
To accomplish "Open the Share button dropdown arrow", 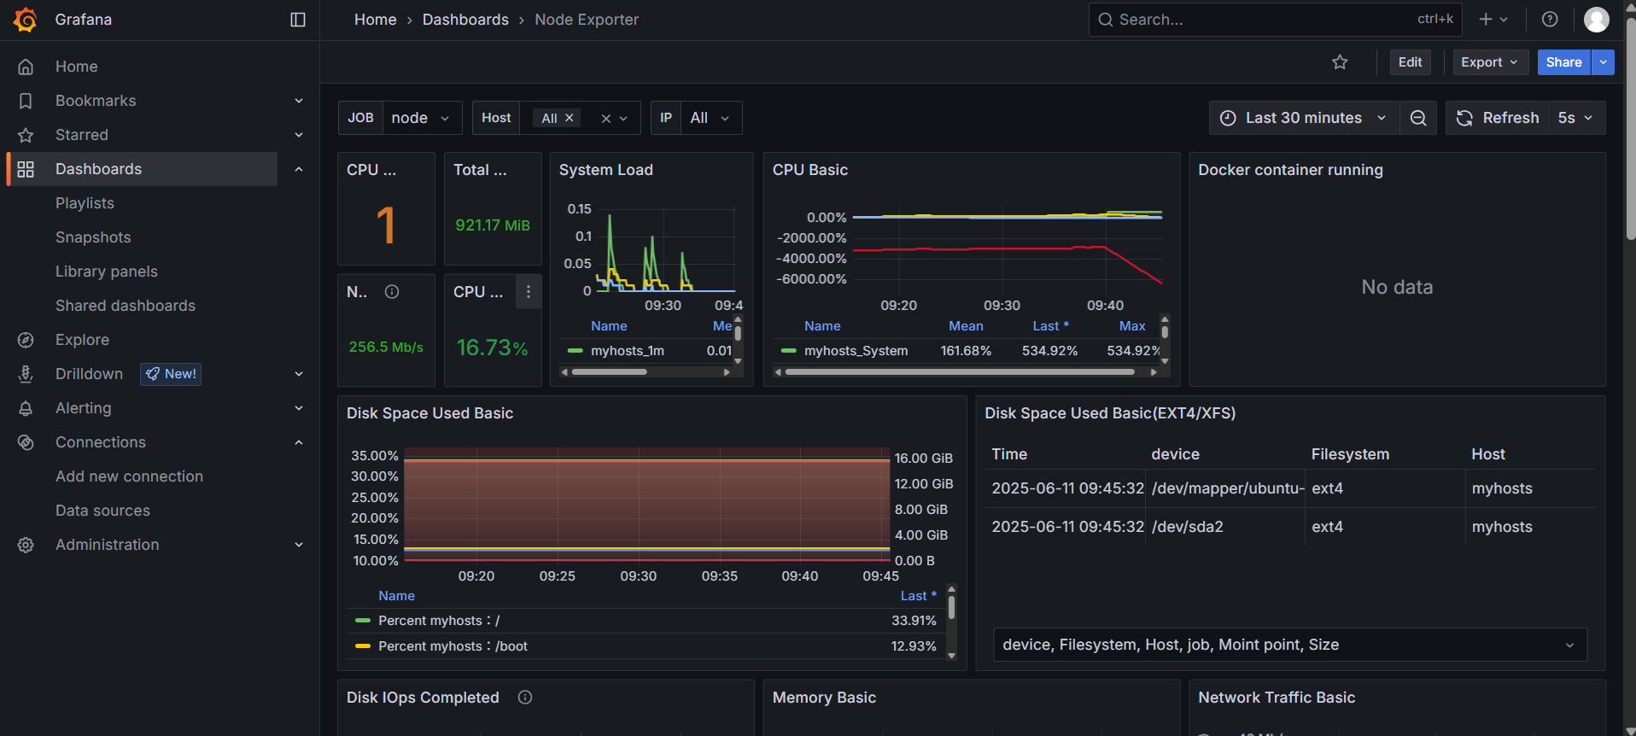I will [x=1603, y=62].
